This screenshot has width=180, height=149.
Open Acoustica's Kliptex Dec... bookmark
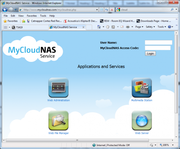pyautogui.click(x=80, y=21)
